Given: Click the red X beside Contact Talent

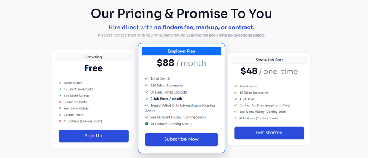Looking at the screenshot, I should (x=60, y=115).
